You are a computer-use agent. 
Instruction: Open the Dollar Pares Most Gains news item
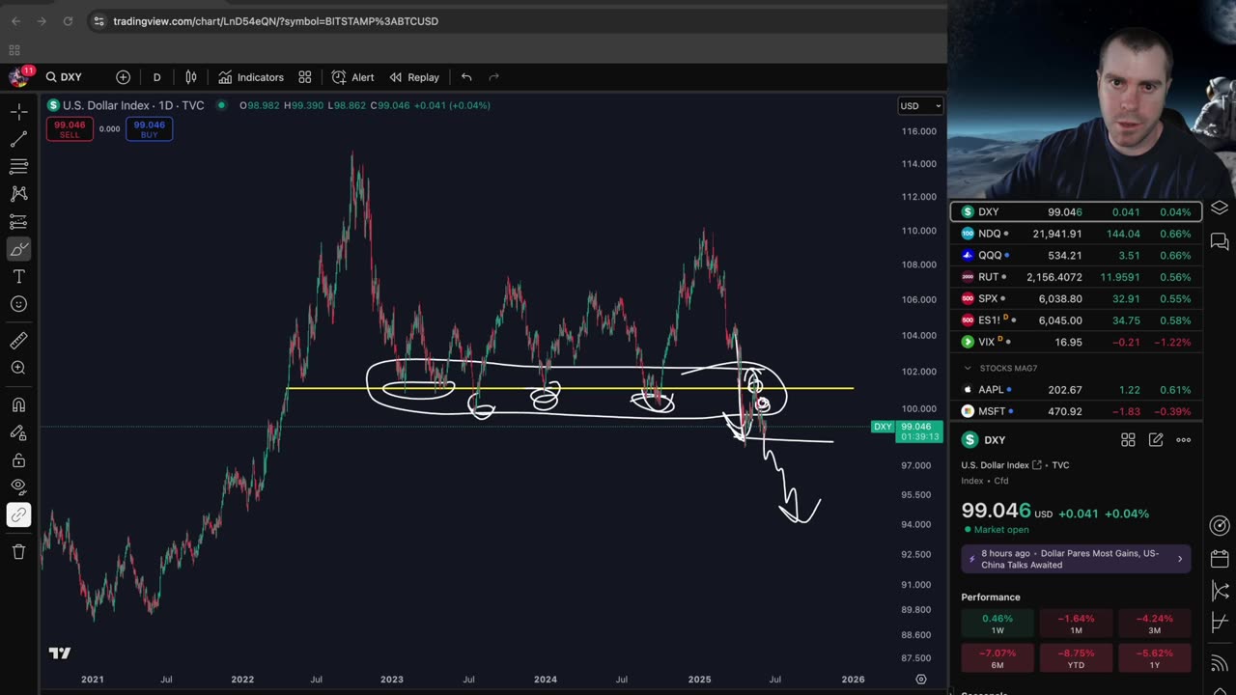[x=1076, y=559]
